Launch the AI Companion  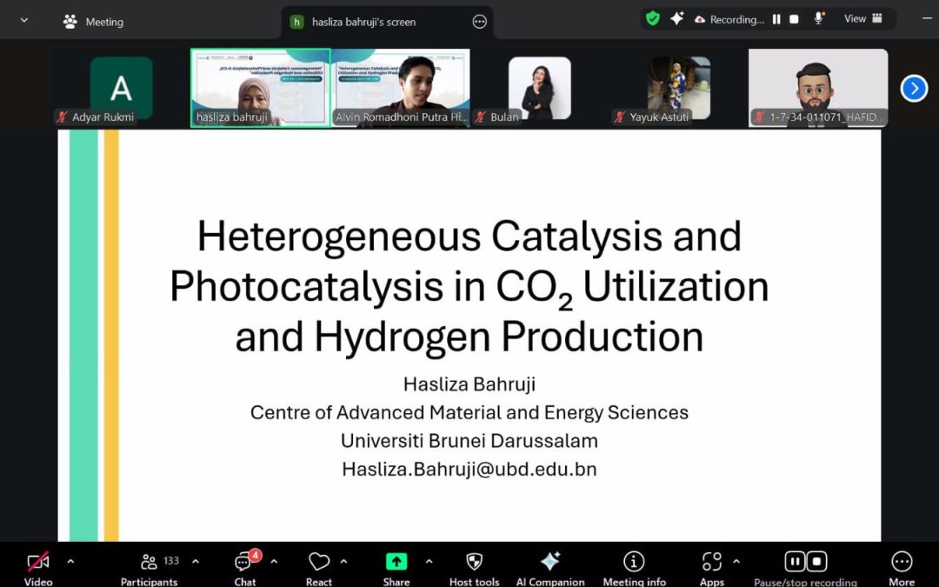[x=550, y=562]
